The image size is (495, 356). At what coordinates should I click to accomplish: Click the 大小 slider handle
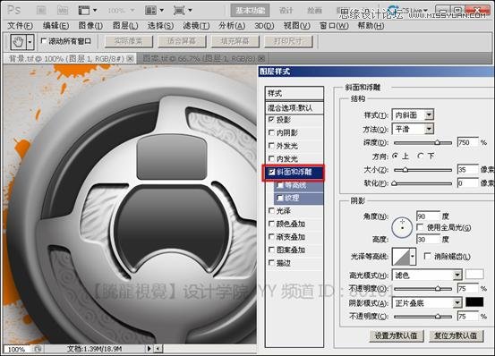point(405,170)
